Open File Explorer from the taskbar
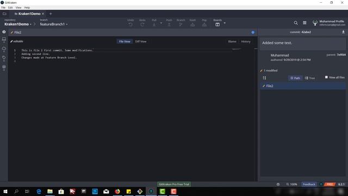The width and height of the screenshot is (348, 196). point(50,191)
